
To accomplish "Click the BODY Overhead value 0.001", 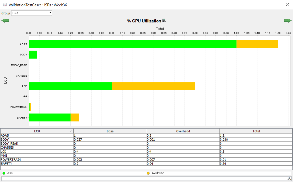I will pos(151,139).
